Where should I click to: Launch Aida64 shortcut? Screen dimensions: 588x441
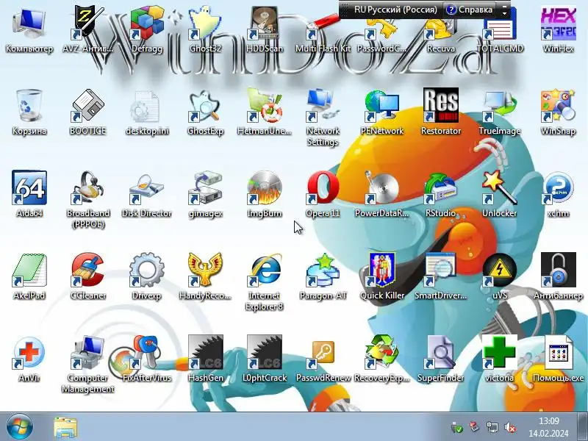coord(29,194)
